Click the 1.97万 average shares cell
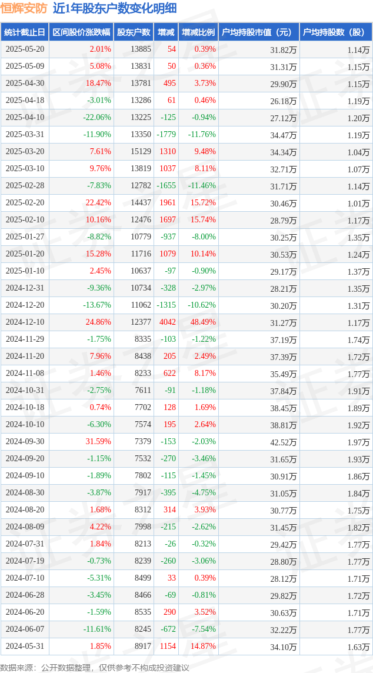The width and height of the screenshot is (373, 673). 359,442
